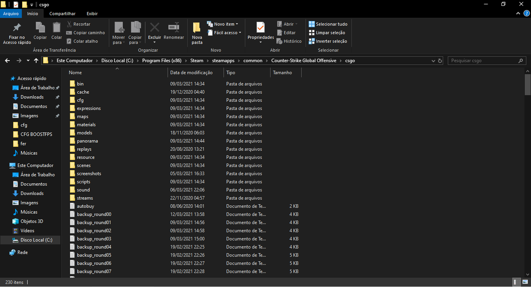The height and width of the screenshot is (287, 531).
Task: Click the Renomear icon
Action: click(x=174, y=27)
